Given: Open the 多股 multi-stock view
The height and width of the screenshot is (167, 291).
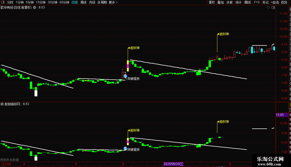Looking at the screenshot, I should pos(229,2).
